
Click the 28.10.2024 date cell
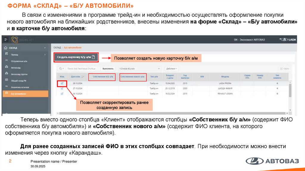[x=78, y=83]
